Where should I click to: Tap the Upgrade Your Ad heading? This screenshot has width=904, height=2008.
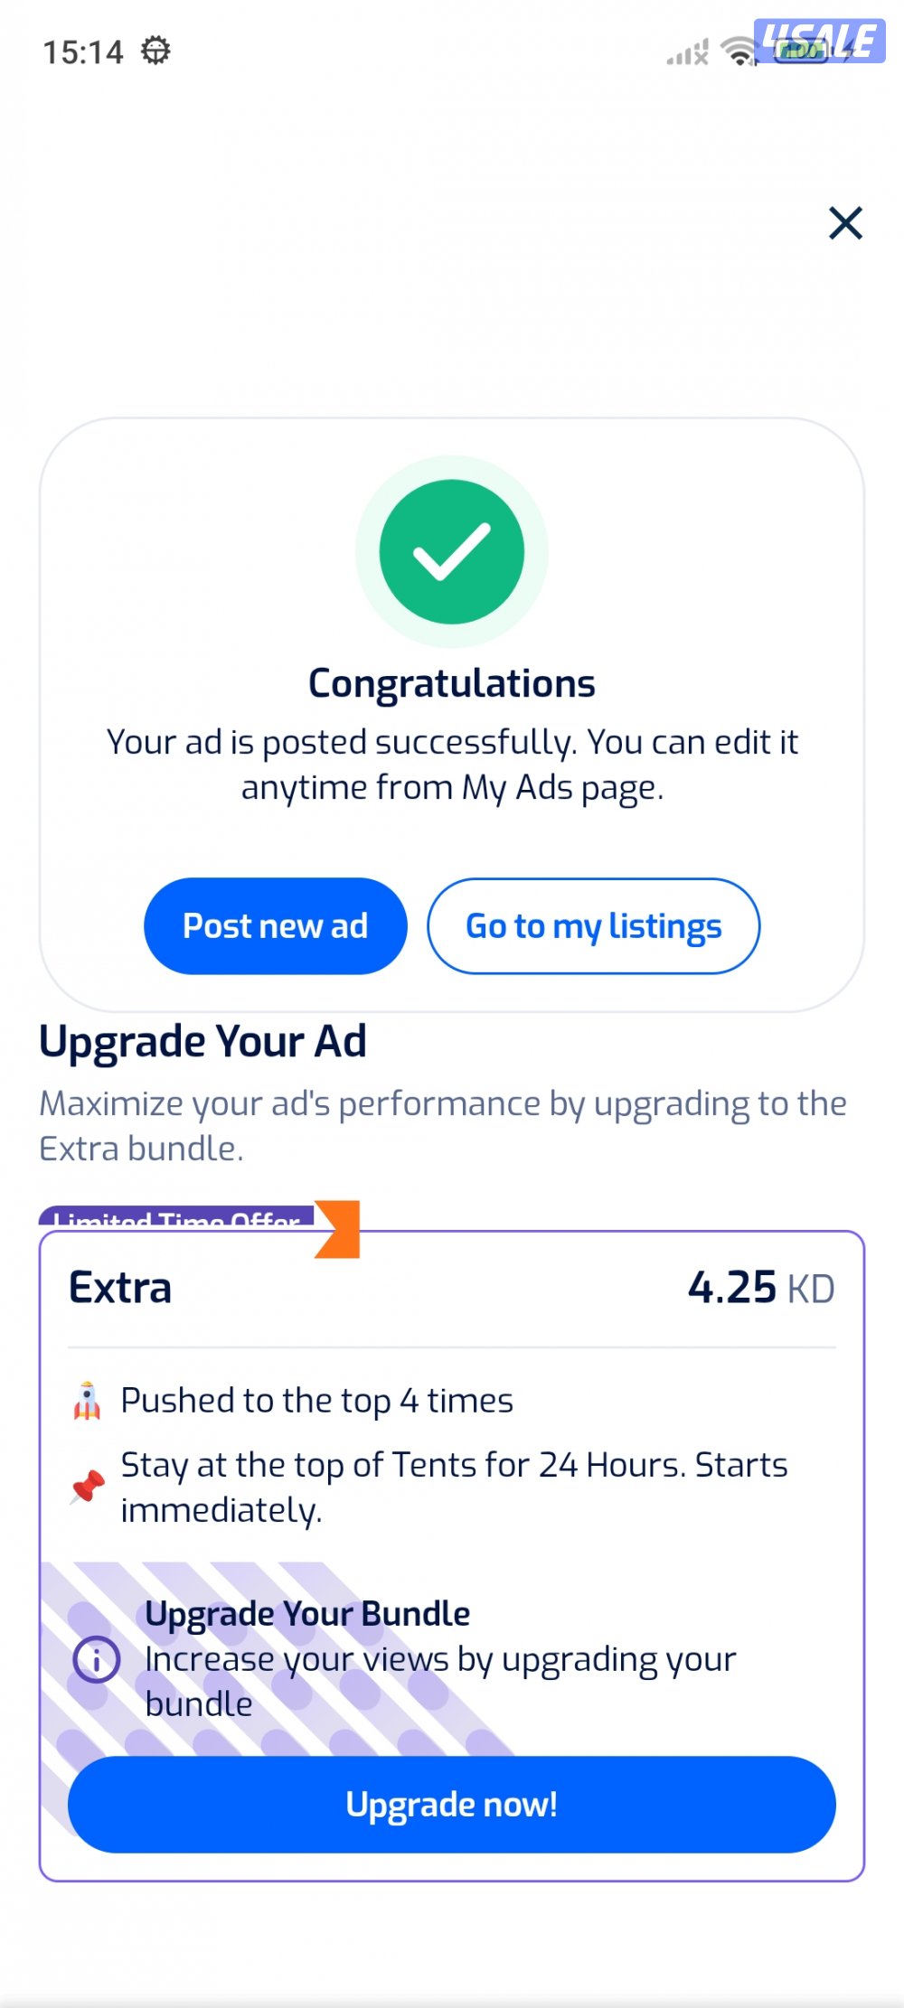click(202, 1041)
